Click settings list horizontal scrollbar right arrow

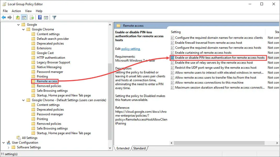[x=277, y=143]
